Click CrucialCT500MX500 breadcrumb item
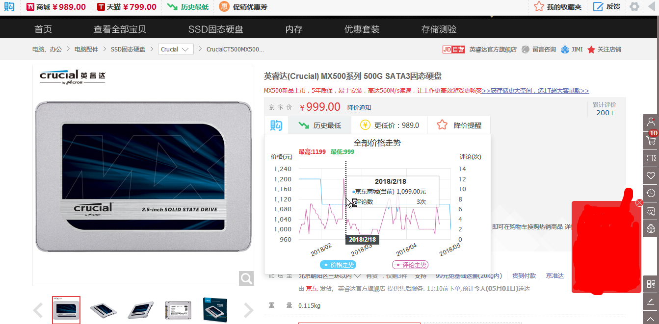Image resolution: width=659 pixels, height=324 pixels. [235, 50]
